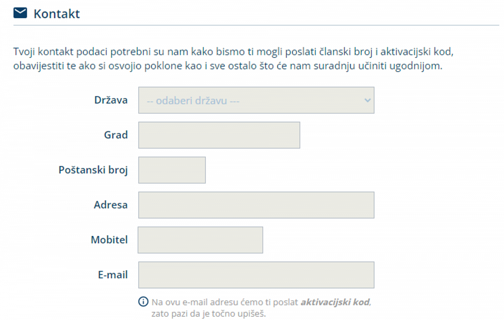The image size is (504, 320).
Task: Click the hint text "zato pazi da je točno upišeš"
Action: pos(209,313)
